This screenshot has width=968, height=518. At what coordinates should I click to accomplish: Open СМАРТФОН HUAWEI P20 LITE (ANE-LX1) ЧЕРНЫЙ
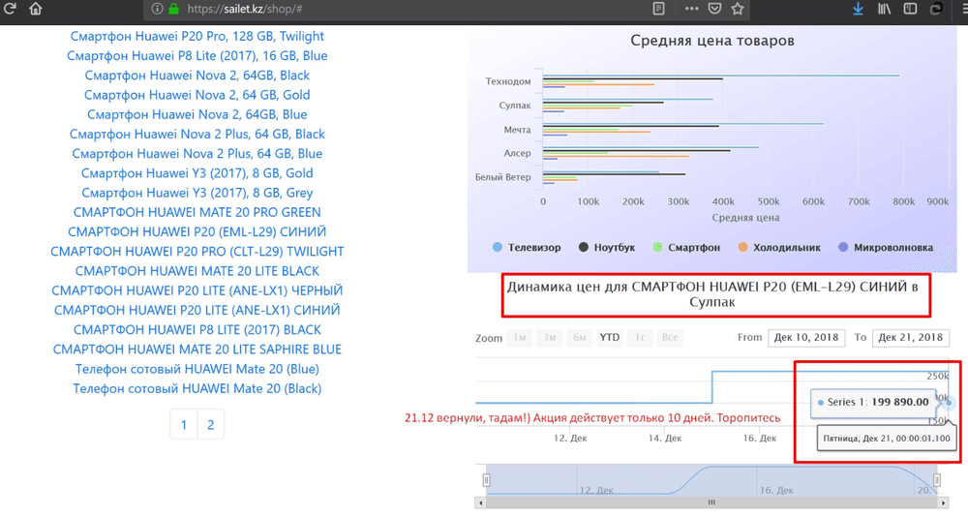197,290
